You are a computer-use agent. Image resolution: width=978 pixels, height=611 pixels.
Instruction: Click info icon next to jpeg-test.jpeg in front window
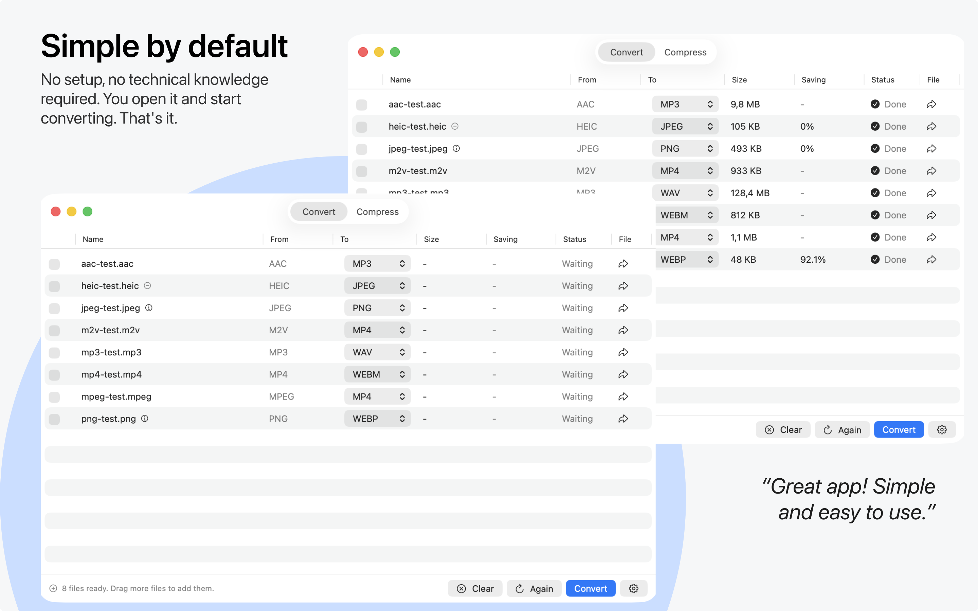149,308
